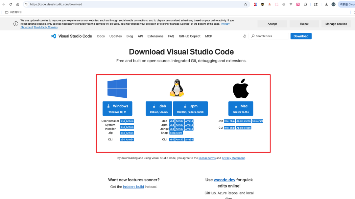Open the 大数据平台 bookmarks folder
This screenshot has height=199, width=355.
pyautogui.click(x=13, y=12)
